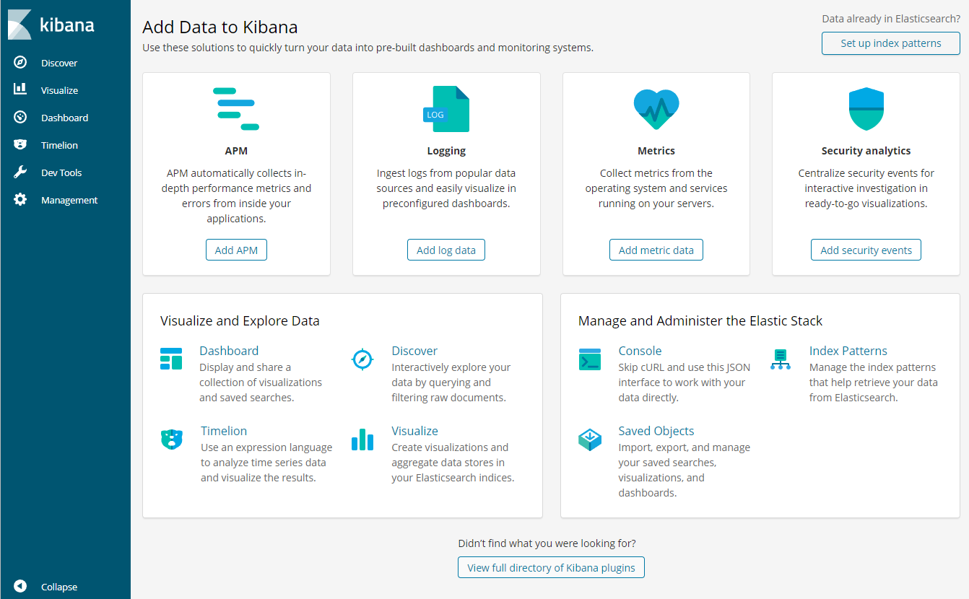Open Management from the sidebar menu

[69, 200]
